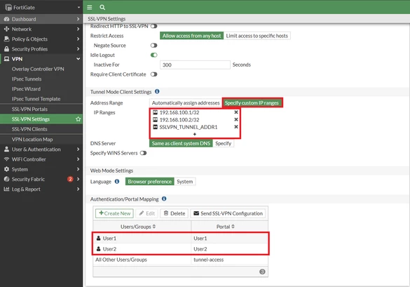This screenshot has width=410, height=287.
Task: Collapse the VPN menu chevron
Action: coord(78,59)
